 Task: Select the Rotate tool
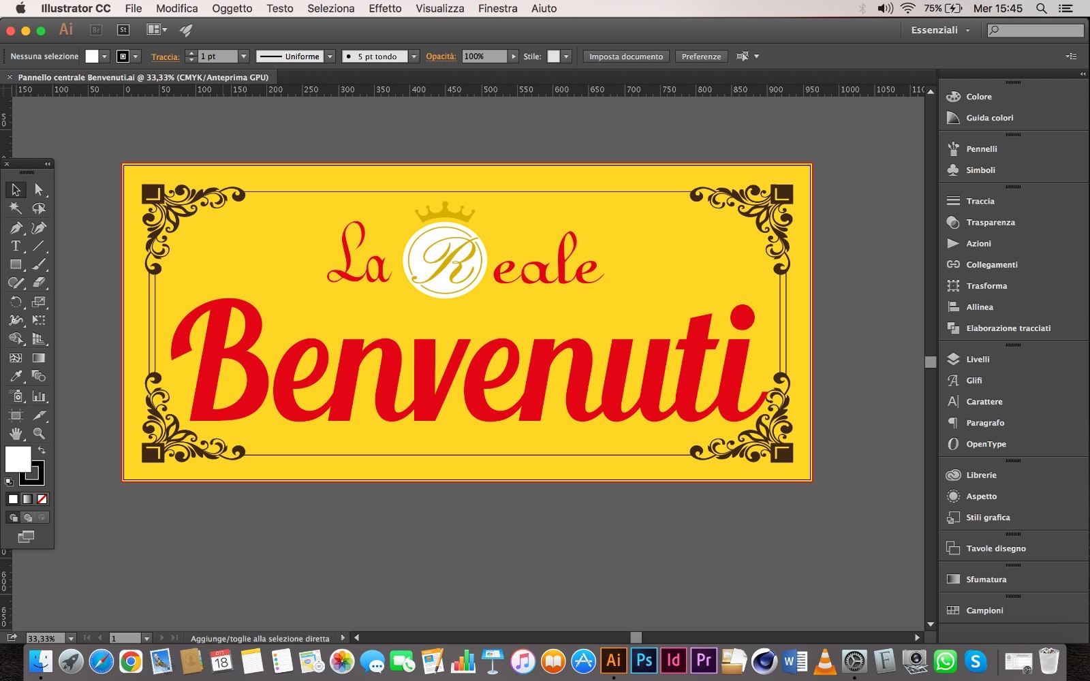click(x=16, y=302)
